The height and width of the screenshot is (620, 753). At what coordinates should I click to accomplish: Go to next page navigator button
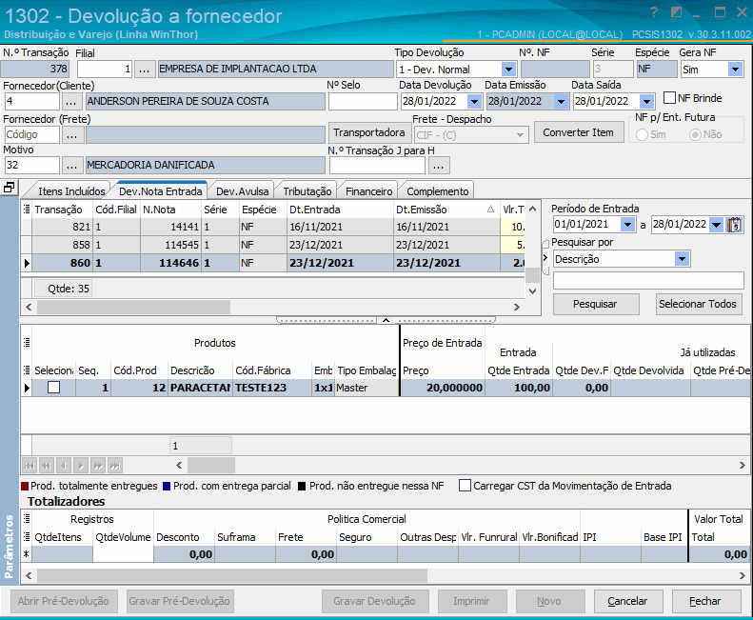(98, 466)
